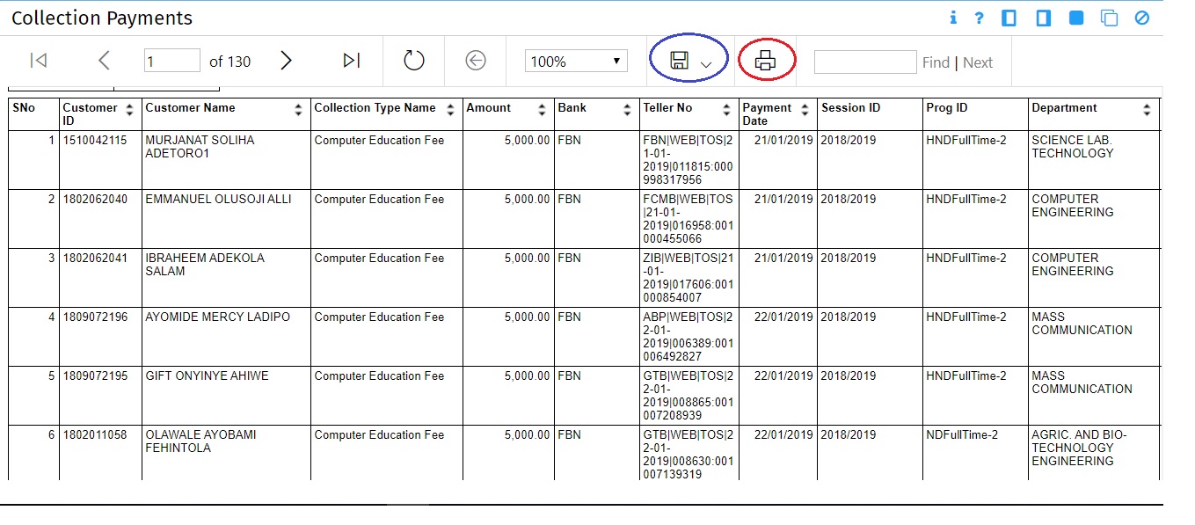
Task: Click teller number starting with FCMB|WEB|TOS
Action: click(x=688, y=219)
